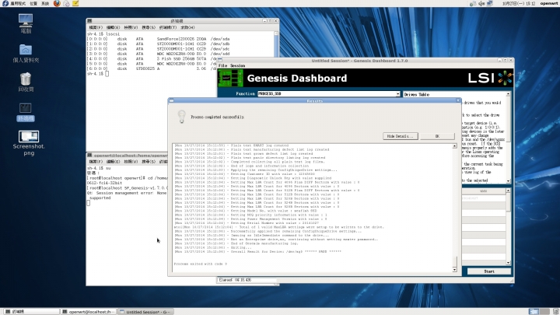Maximize the Genesis Dashboard window
This screenshot has height=315, width=560.
pyautogui.click(x=506, y=61)
